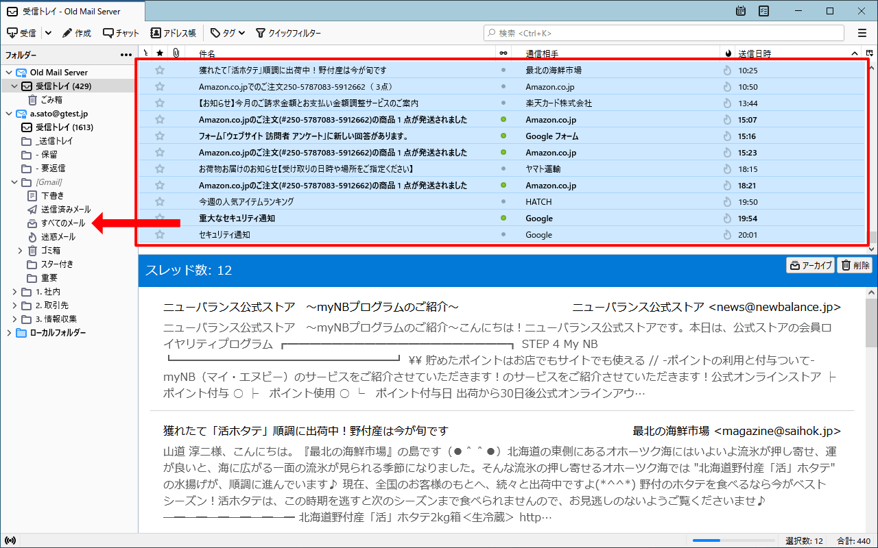Open the チャット chat button
Screen dimensions: 878x548
(x=121, y=33)
